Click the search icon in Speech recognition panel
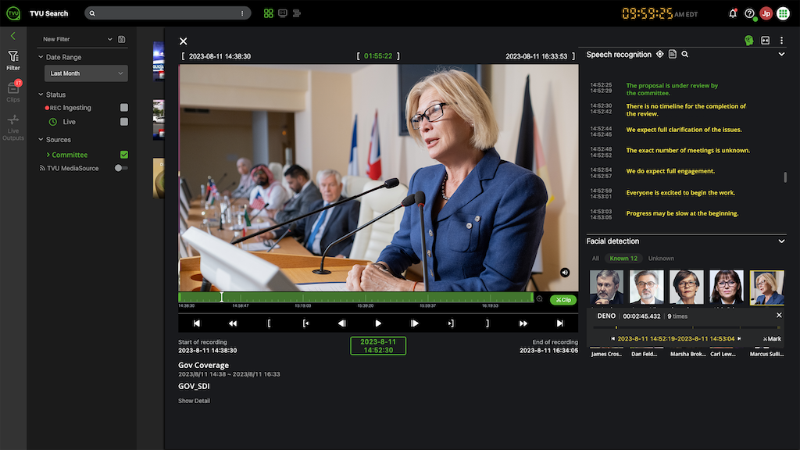The image size is (800, 450). click(685, 55)
